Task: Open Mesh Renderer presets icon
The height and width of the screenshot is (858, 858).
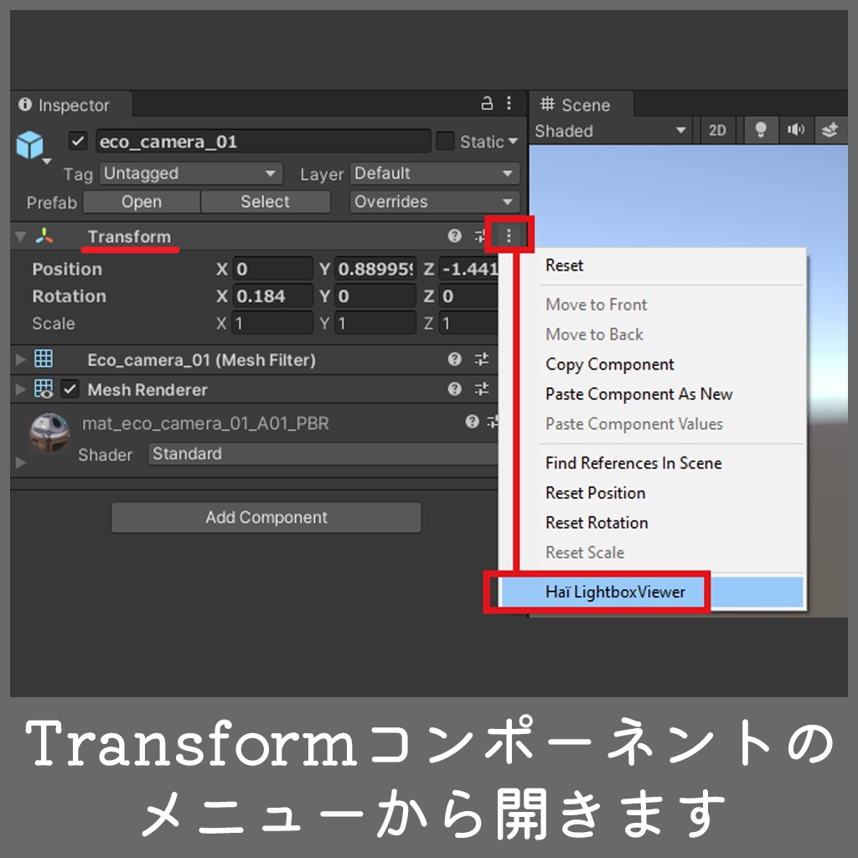Action: click(x=482, y=389)
